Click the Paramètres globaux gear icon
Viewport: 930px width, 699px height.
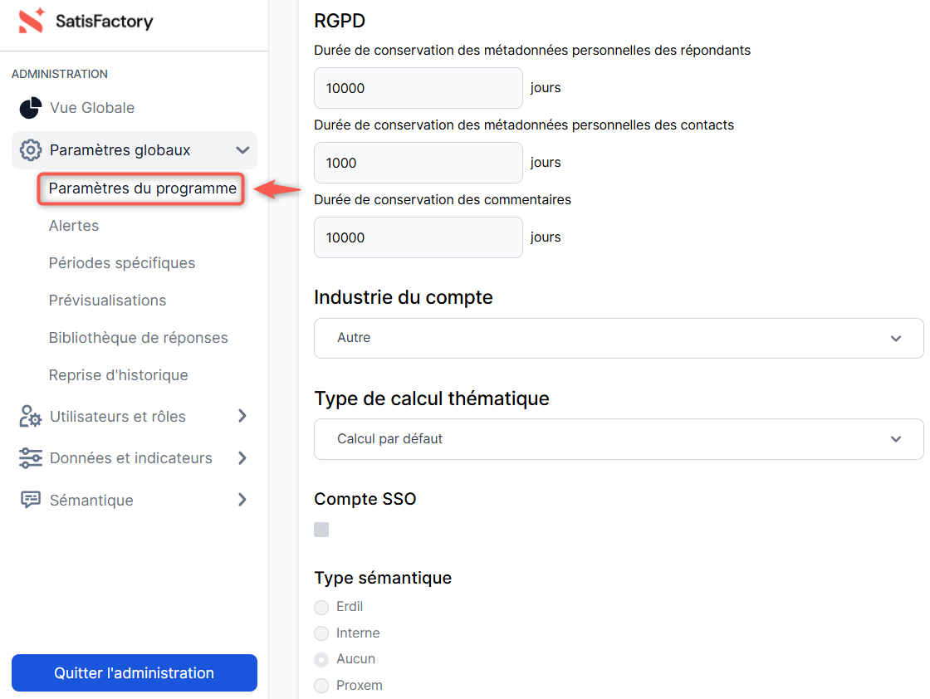click(31, 150)
